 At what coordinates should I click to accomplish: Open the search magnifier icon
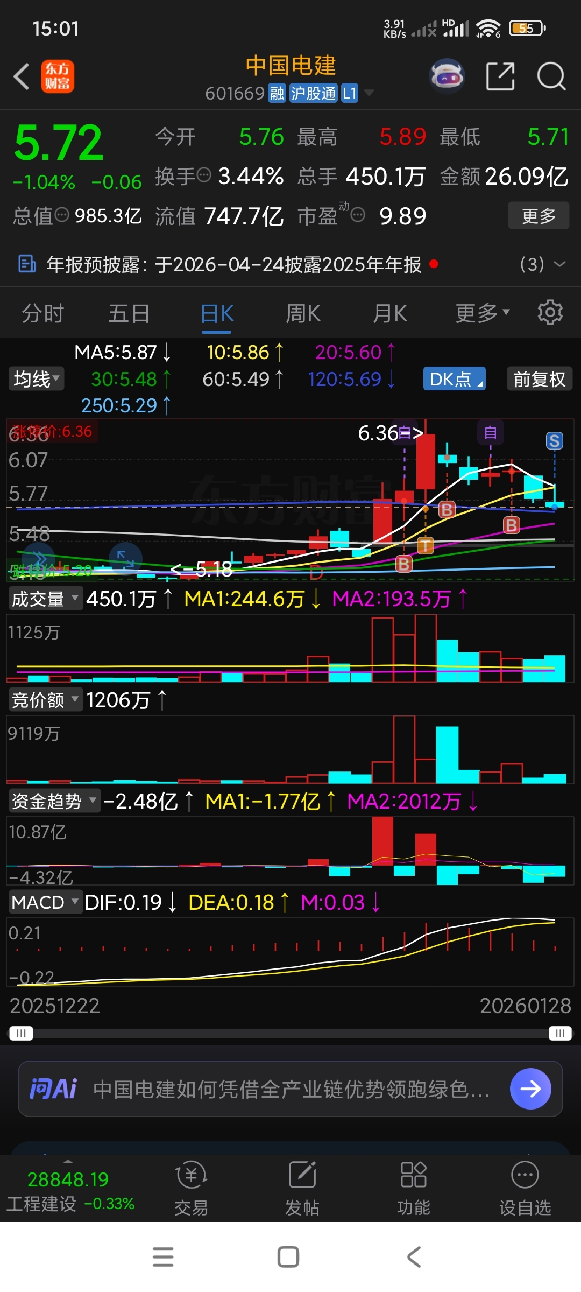(x=551, y=76)
